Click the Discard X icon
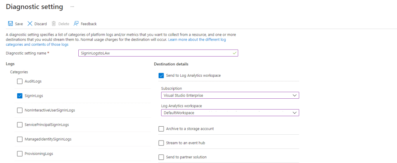Screen dimensions: 397x163 (30, 24)
